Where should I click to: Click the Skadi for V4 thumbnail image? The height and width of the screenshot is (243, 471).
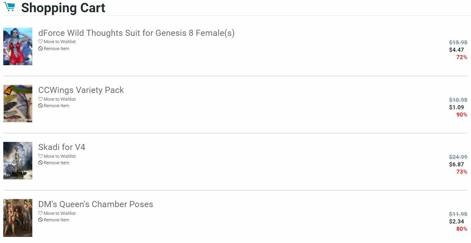[18, 161]
